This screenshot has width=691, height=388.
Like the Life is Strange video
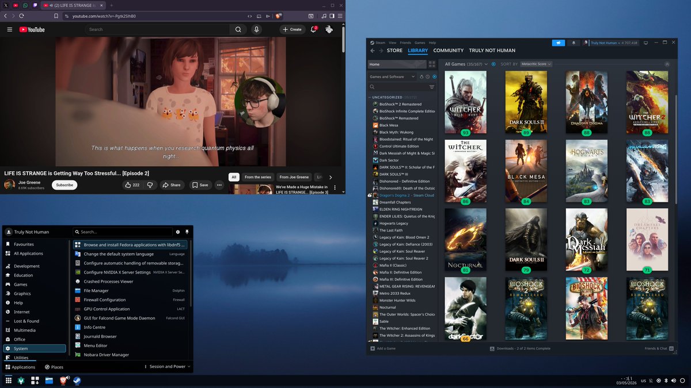point(132,185)
